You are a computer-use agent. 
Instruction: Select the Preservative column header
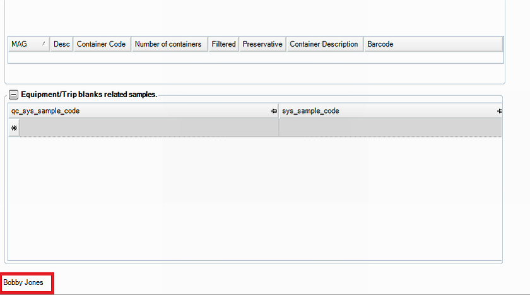click(262, 44)
